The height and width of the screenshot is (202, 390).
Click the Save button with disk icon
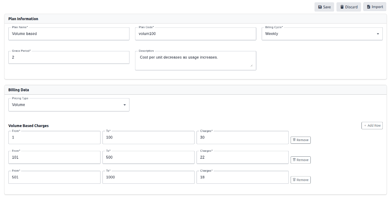(324, 7)
